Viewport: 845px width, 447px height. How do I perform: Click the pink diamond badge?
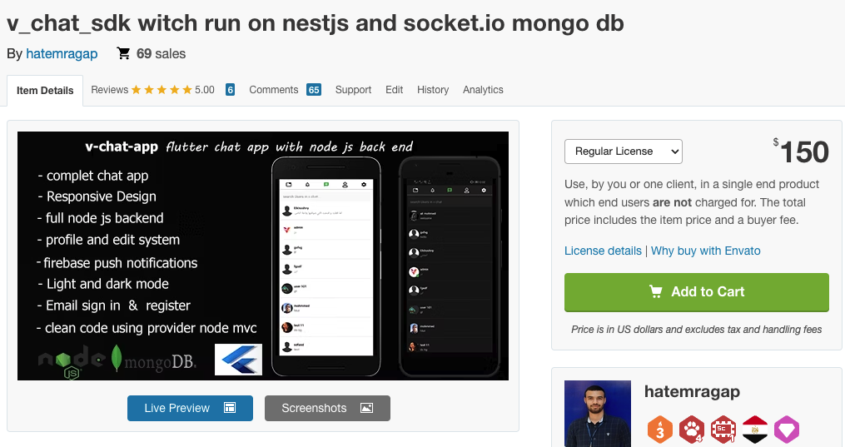coord(787,430)
